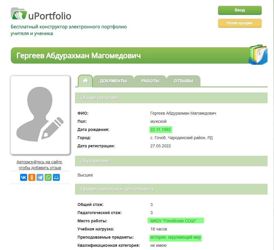This screenshot has width=274, height=250.
Task: Share profile via VK icon
Action: (x=24, y=177)
